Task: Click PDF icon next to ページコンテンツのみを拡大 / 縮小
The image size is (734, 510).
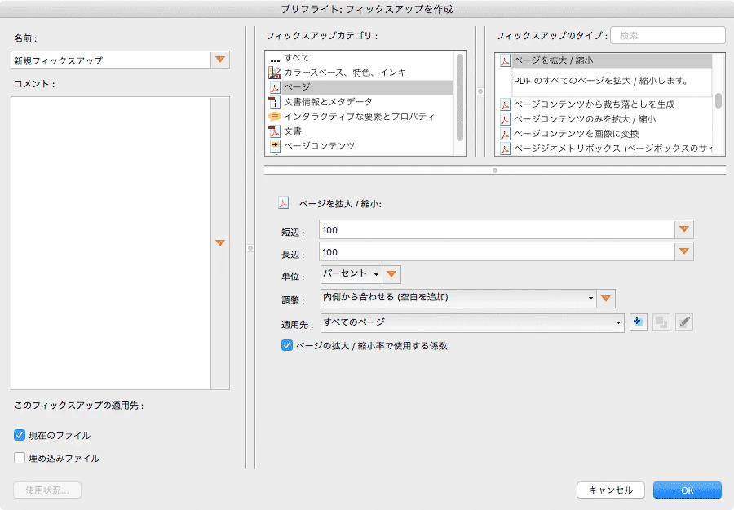Action: click(x=505, y=119)
